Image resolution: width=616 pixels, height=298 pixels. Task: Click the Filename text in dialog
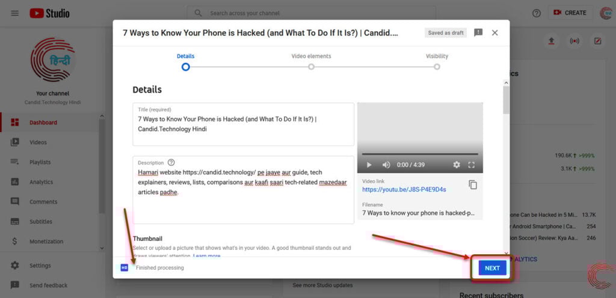(419, 213)
